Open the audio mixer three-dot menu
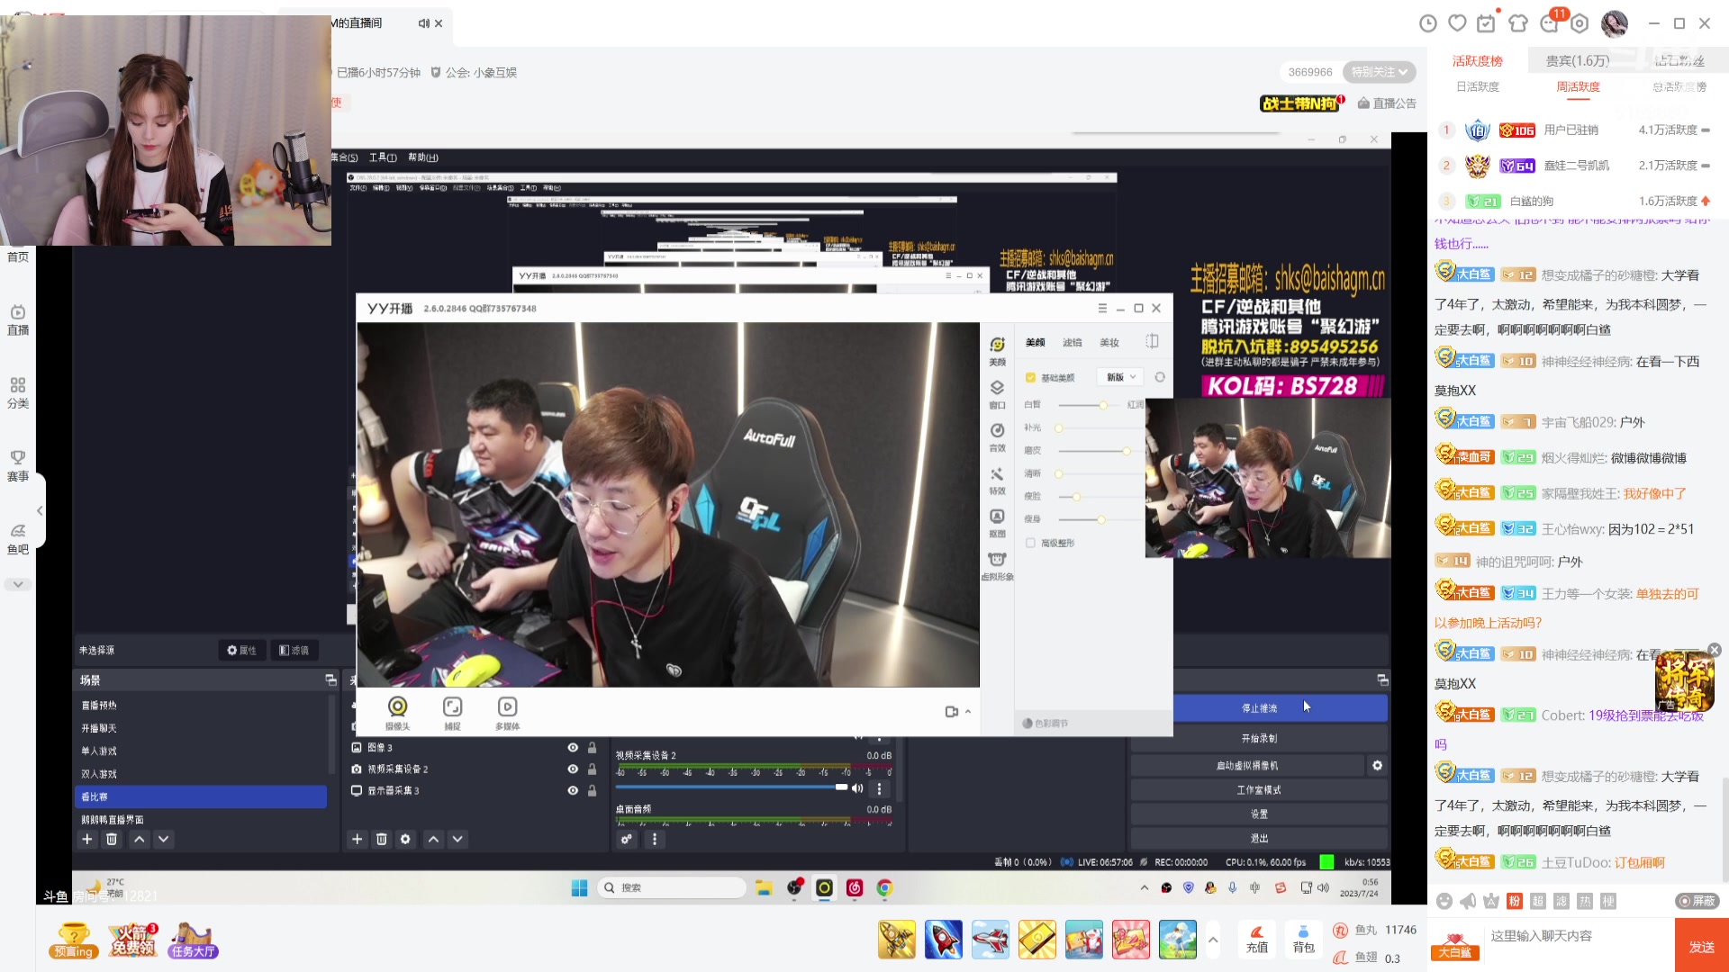 point(655,839)
